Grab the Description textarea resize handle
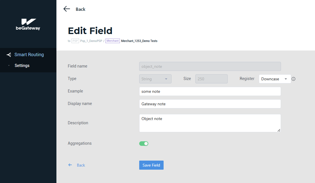315x183 pixels. pyautogui.click(x=279, y=130)
